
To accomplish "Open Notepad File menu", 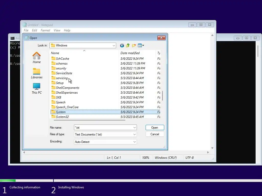I will [x=26, y=30].
